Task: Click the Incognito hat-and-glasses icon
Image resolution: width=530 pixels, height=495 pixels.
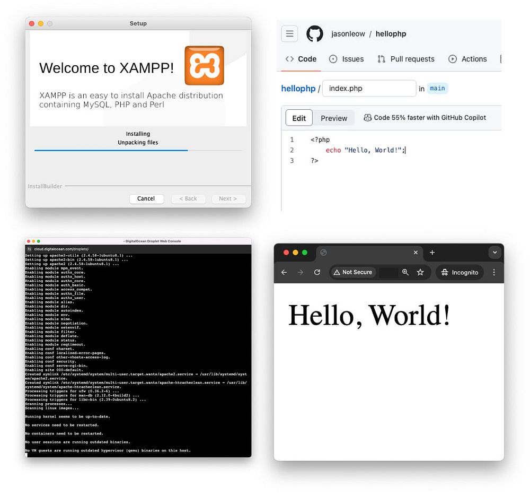Action: [445, 272]
